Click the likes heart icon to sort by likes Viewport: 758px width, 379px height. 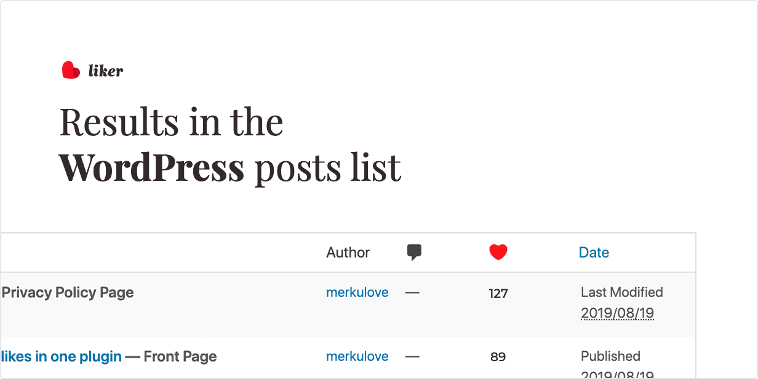pyautogui.click(x=498, y=252)
